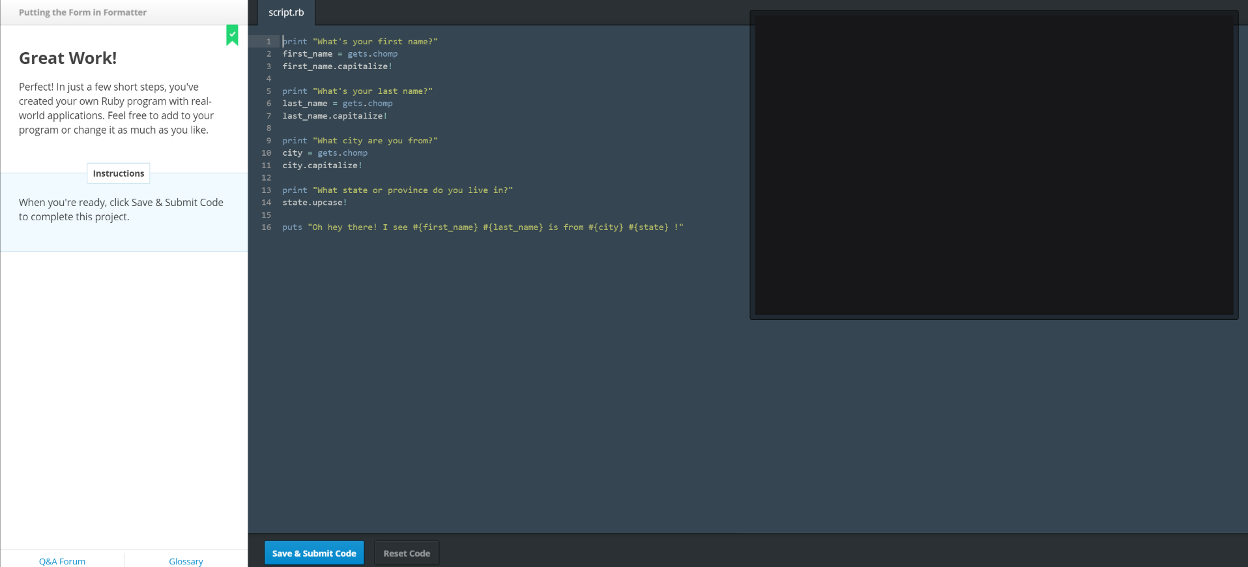Viewport: 1248px width, 567px height.
Task: Open the Glossary link
Action: coord(186,561)
